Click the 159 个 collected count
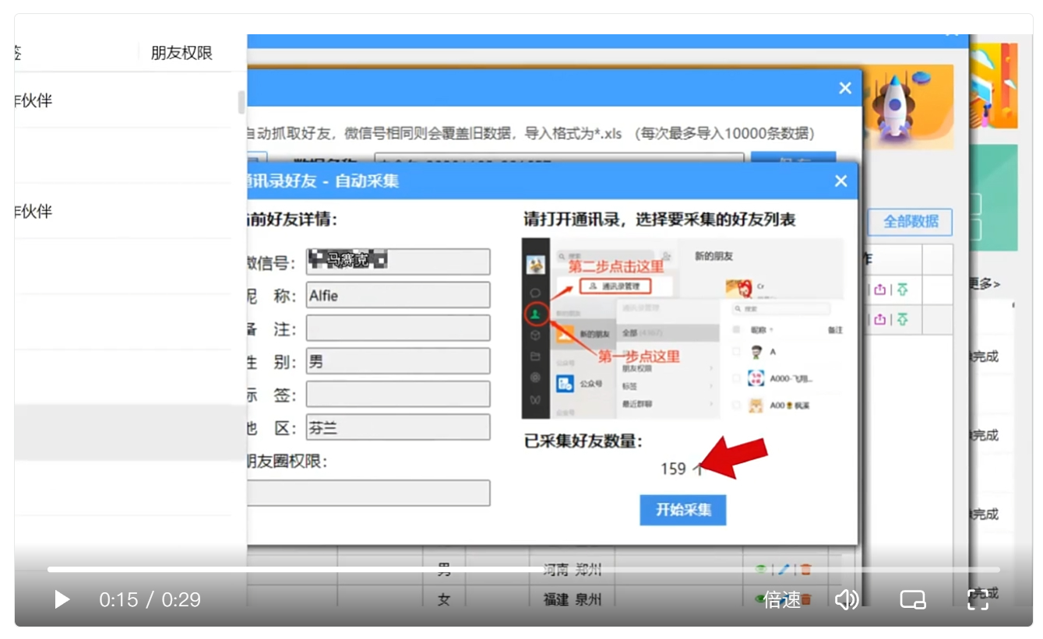 click(x=682, y=469)
